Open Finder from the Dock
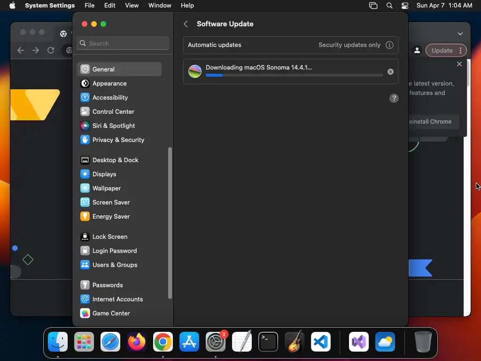 coord(58,342)
